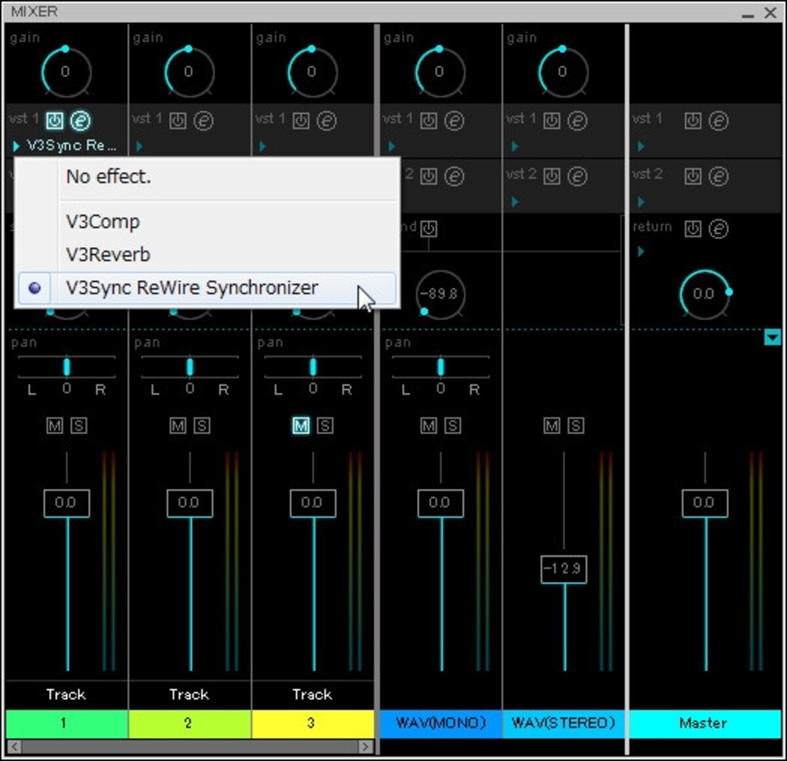Toggle Master return power icon
Image resolution: width=787 pixels, height=761 pixels.
(693, 229)
